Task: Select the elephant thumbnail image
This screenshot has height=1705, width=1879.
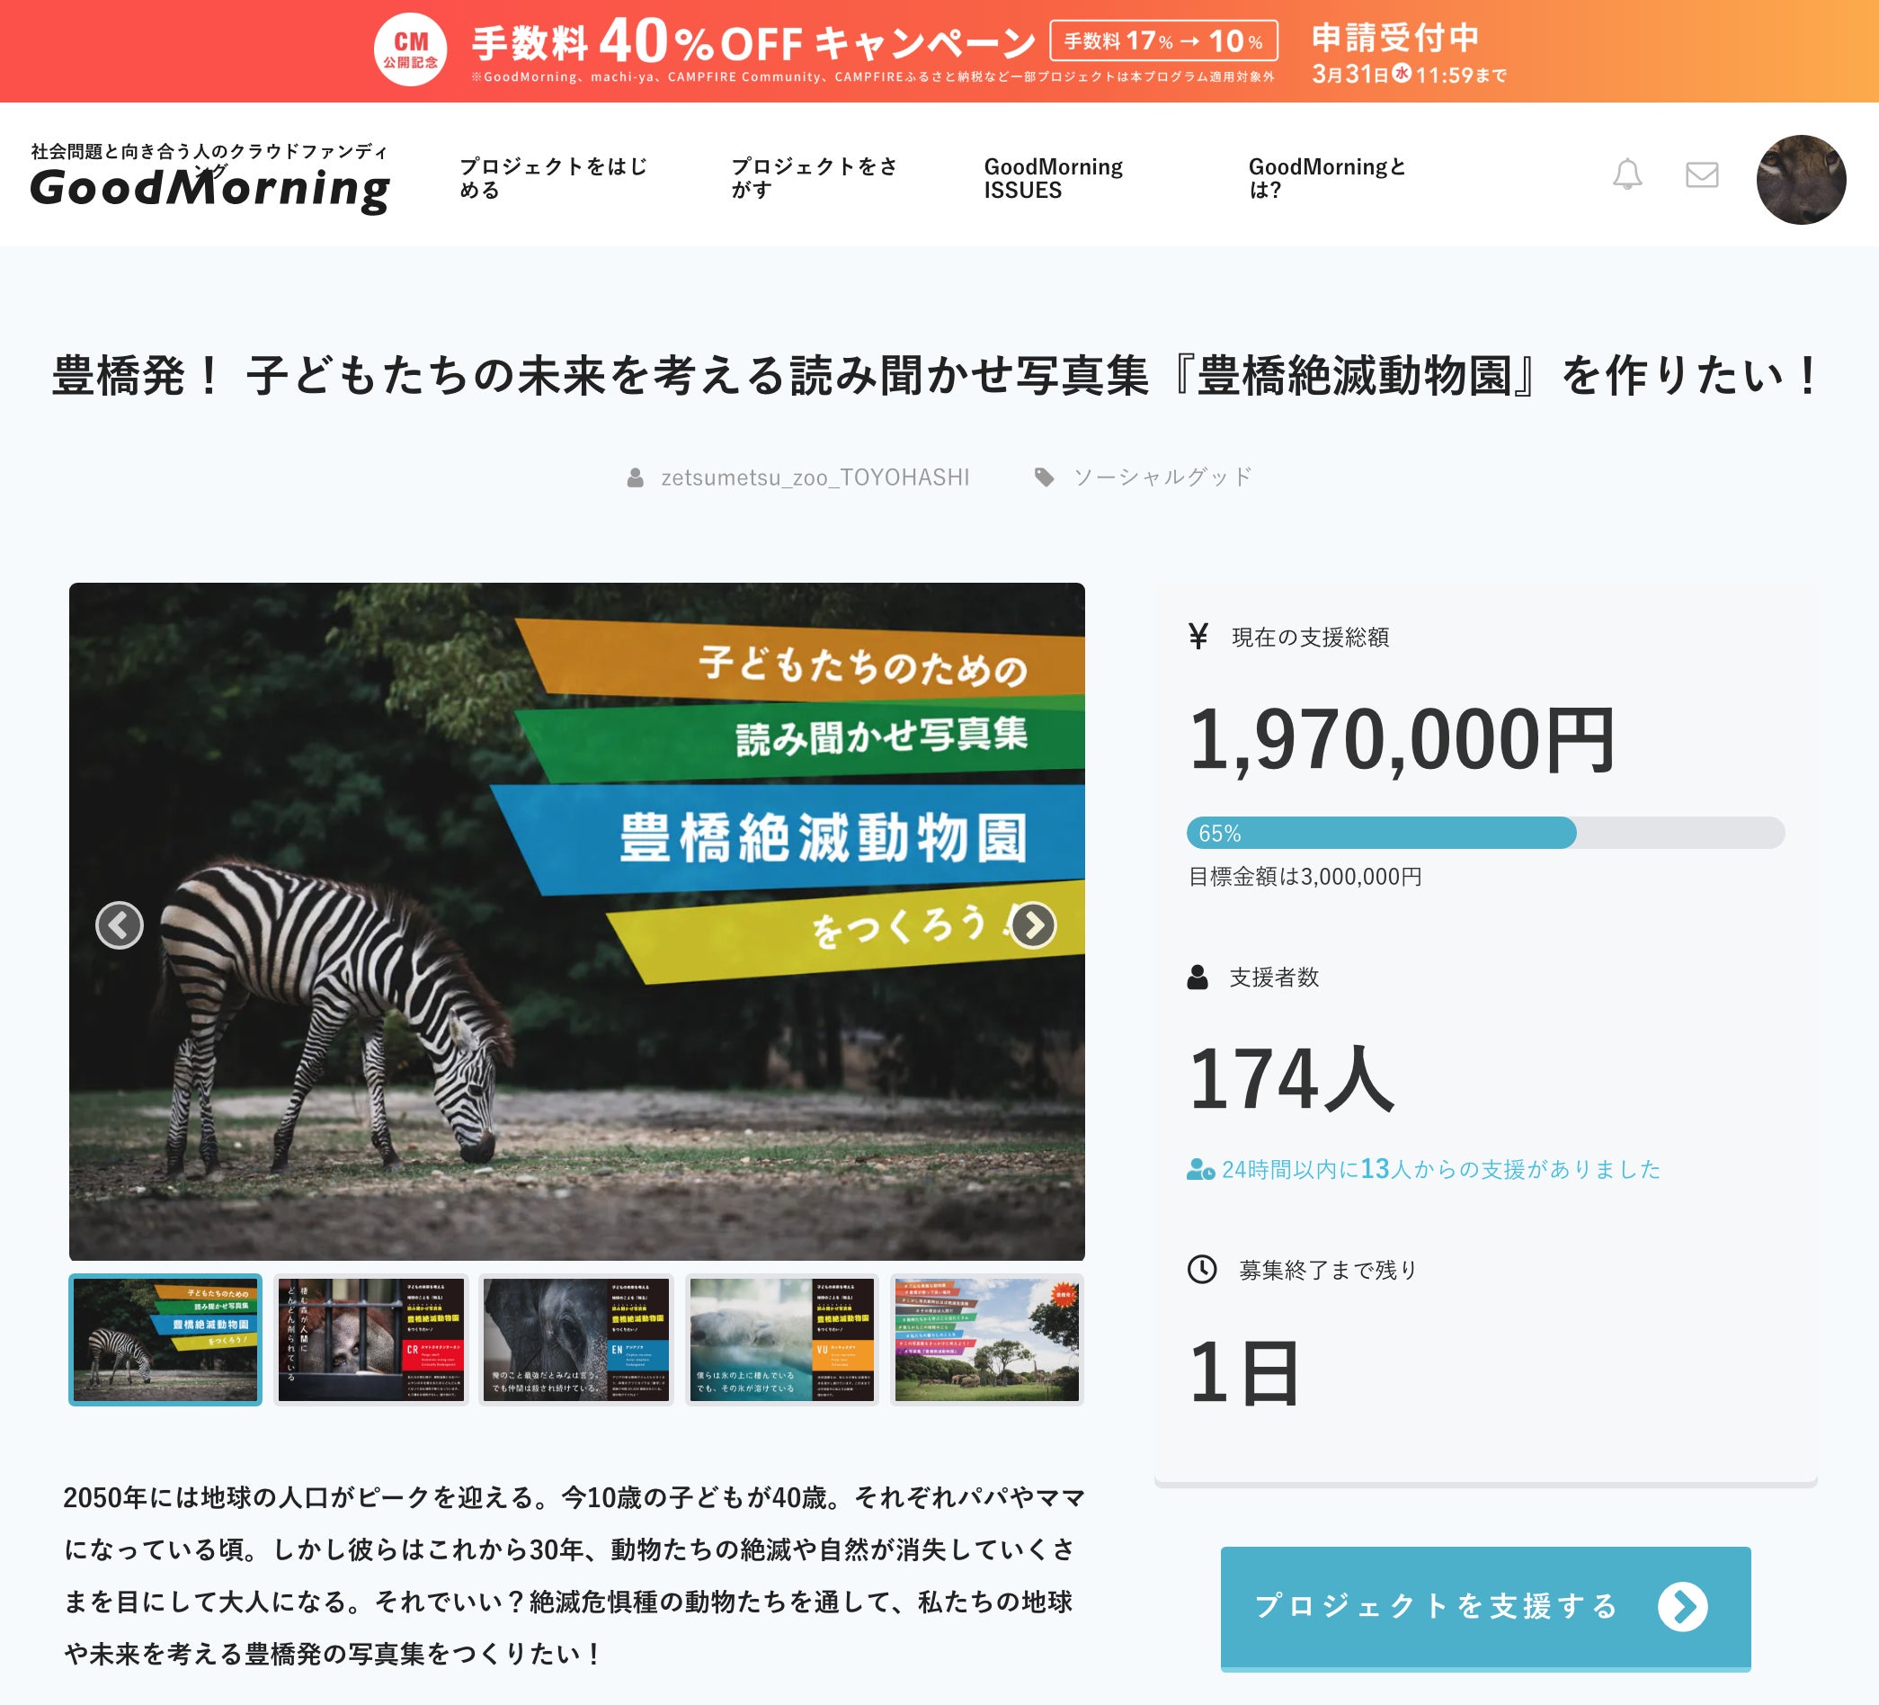Action: coord(576,1339)
